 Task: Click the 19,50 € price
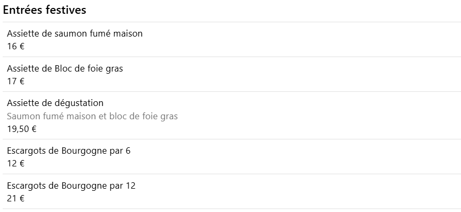[22, 129]
